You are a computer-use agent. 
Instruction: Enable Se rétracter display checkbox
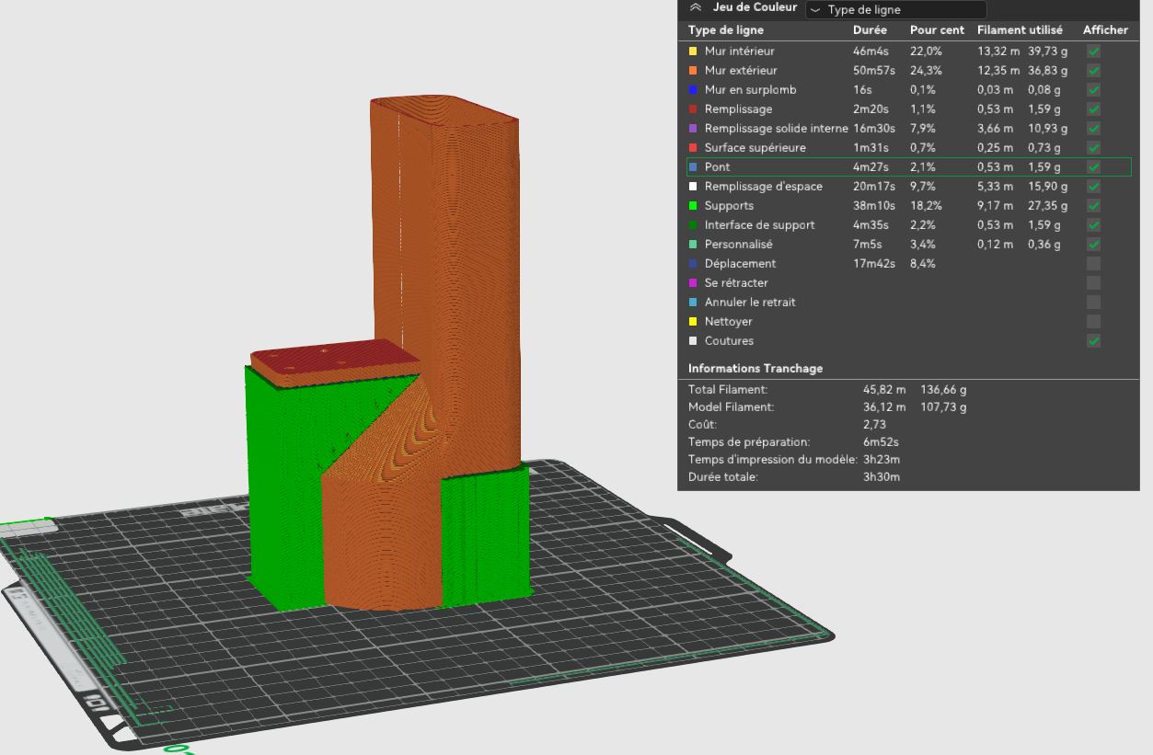pyautogui.click(x=1093, y=283)
